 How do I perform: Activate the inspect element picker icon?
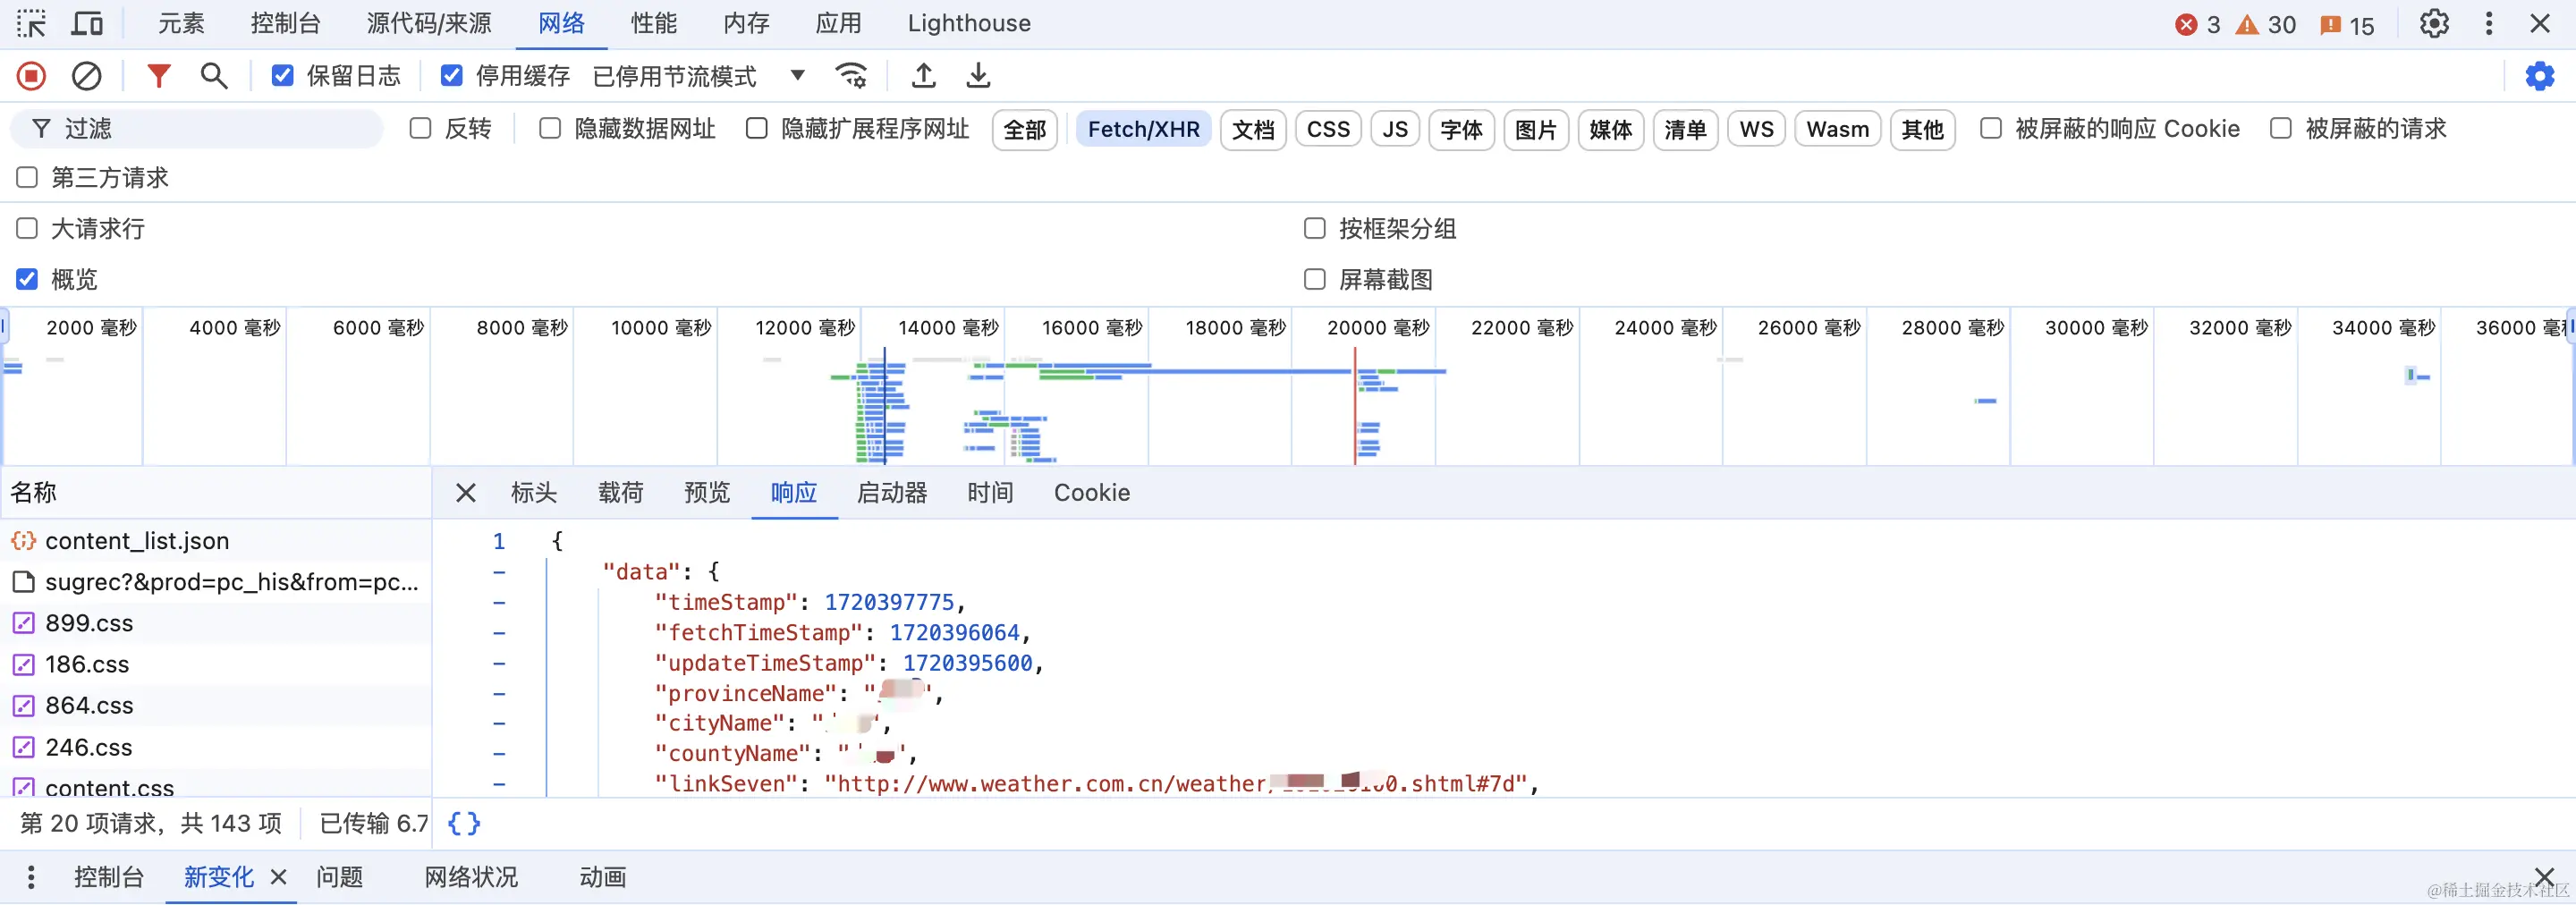pyautogui.click(x=31, y=23)
